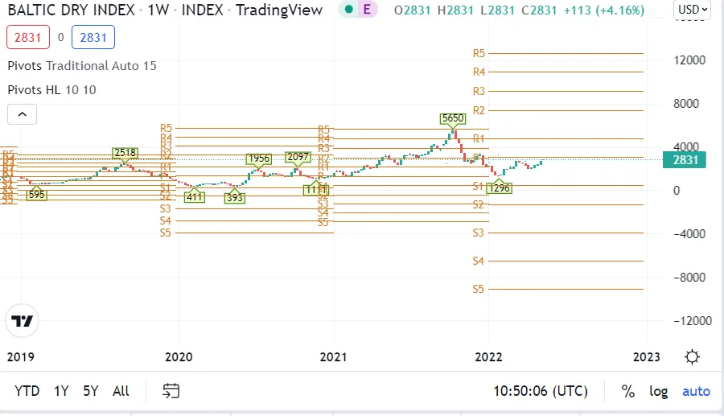
Task: Select the Pivots Traditional Auto 15 indicator
Action: pyautogui.click(x=82, y=66)
